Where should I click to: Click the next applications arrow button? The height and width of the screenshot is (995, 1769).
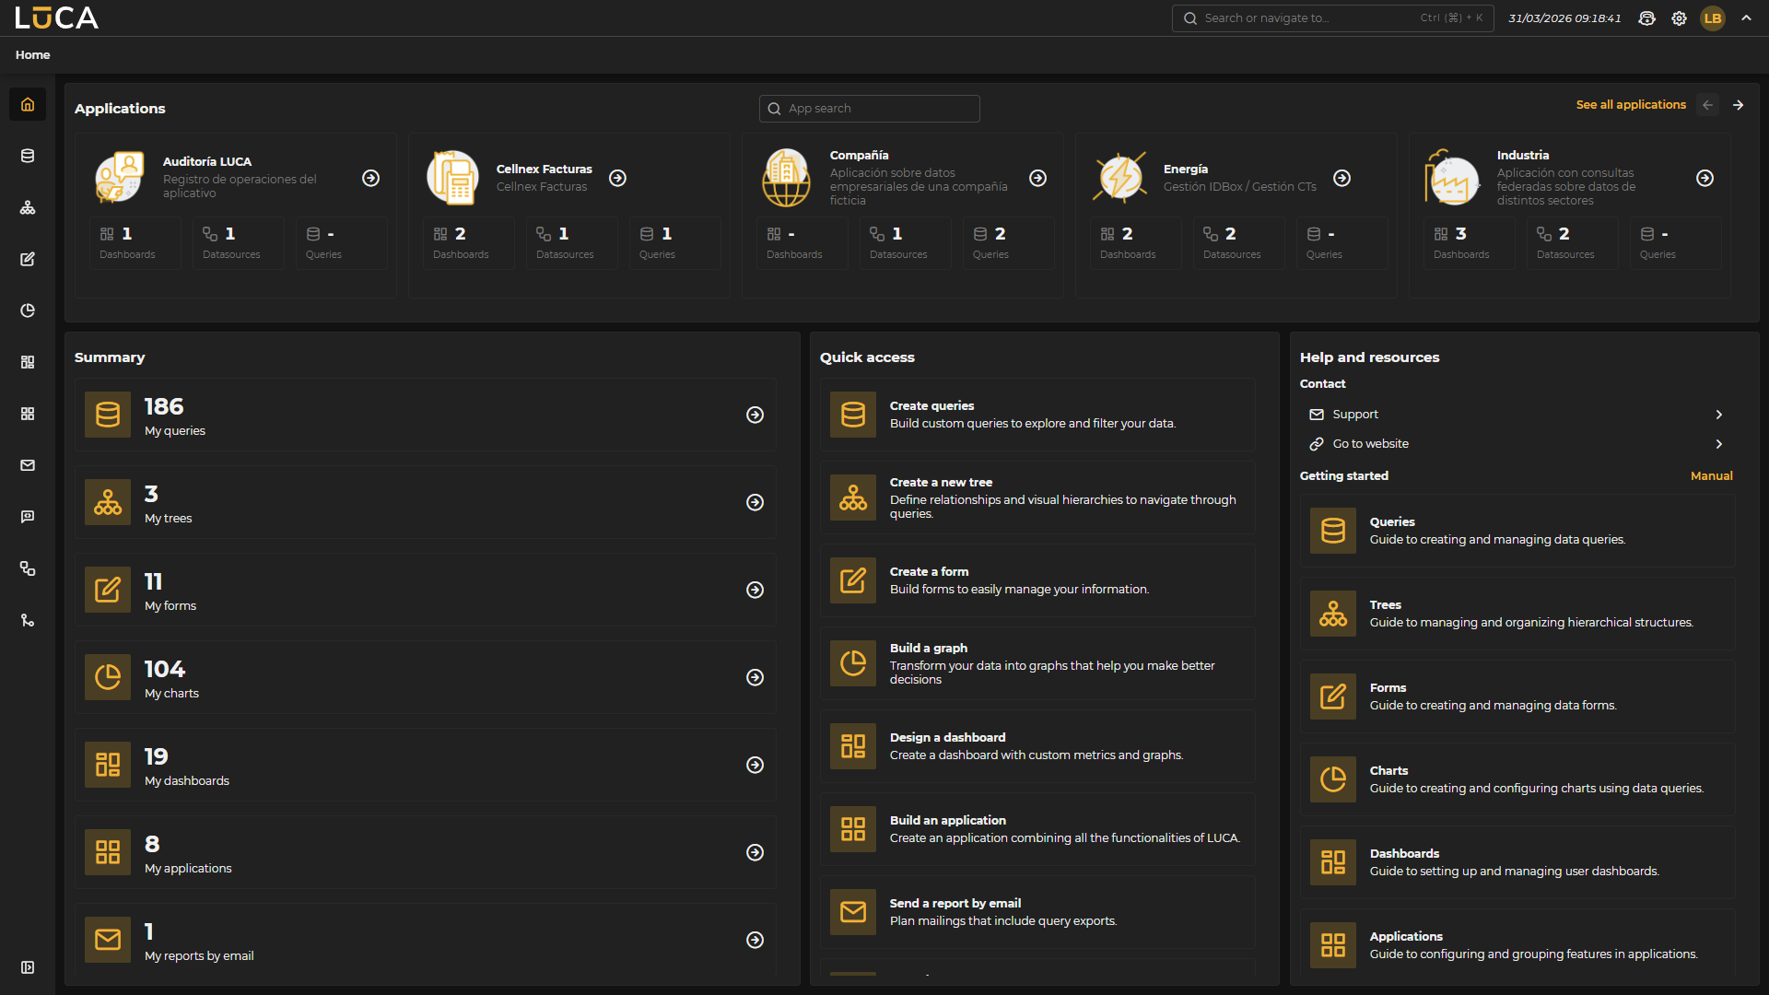click(x=1738, y=105)
